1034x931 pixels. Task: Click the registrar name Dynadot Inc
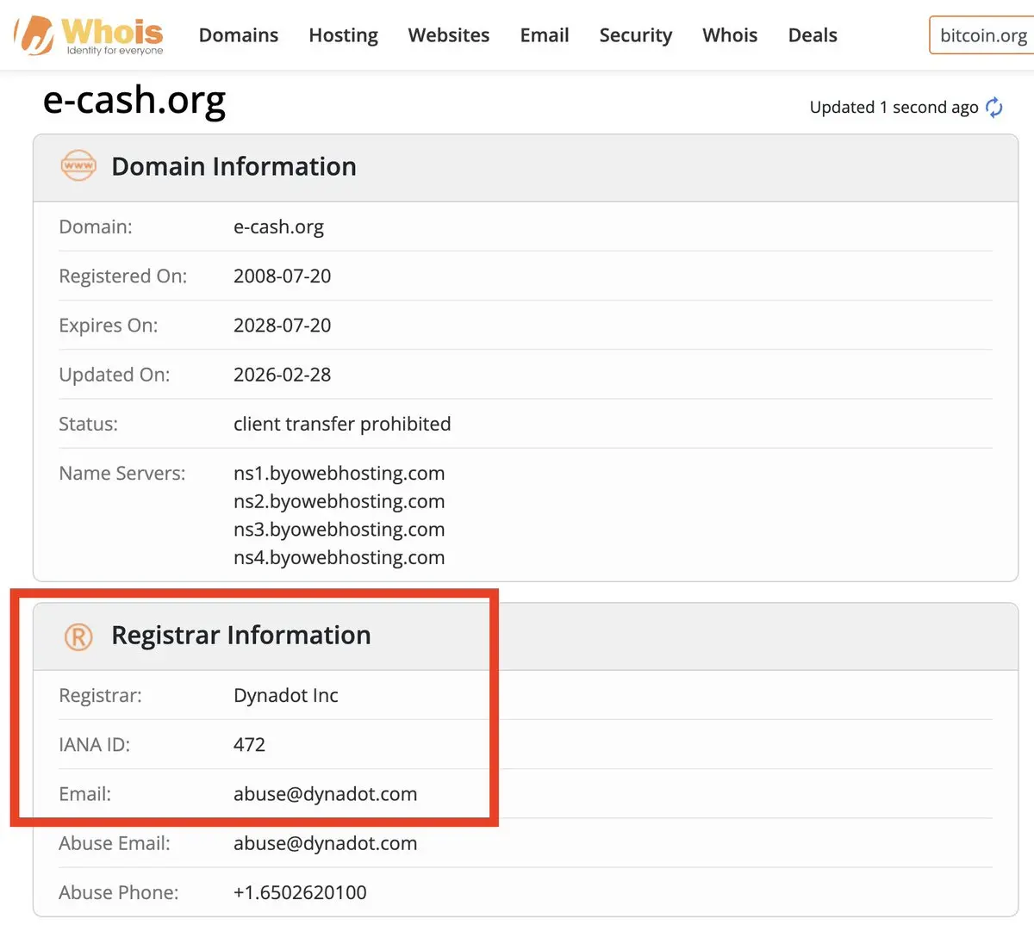tap(285, 695)
